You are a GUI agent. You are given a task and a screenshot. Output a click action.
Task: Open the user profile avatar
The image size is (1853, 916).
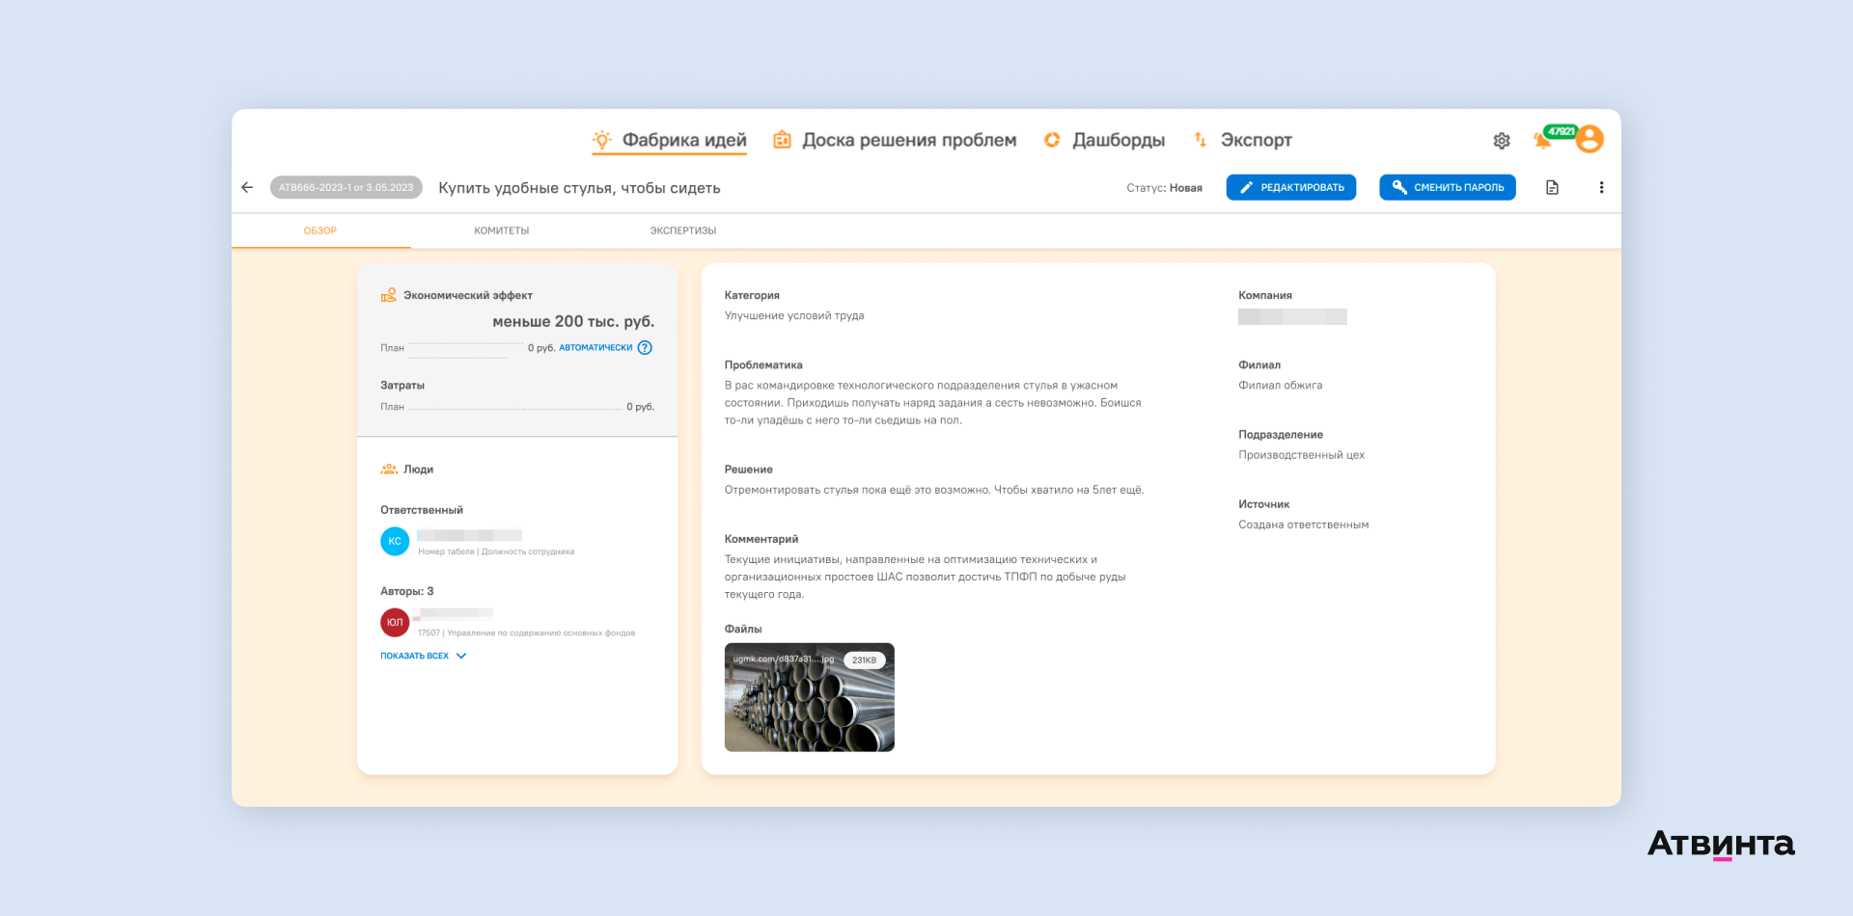click(1590, 140)
